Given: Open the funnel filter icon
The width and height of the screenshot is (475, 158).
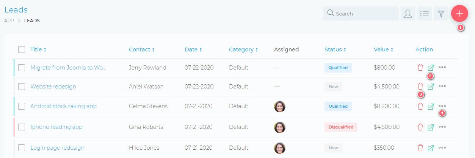Looking at the screenshot, I should coord(441,14).
